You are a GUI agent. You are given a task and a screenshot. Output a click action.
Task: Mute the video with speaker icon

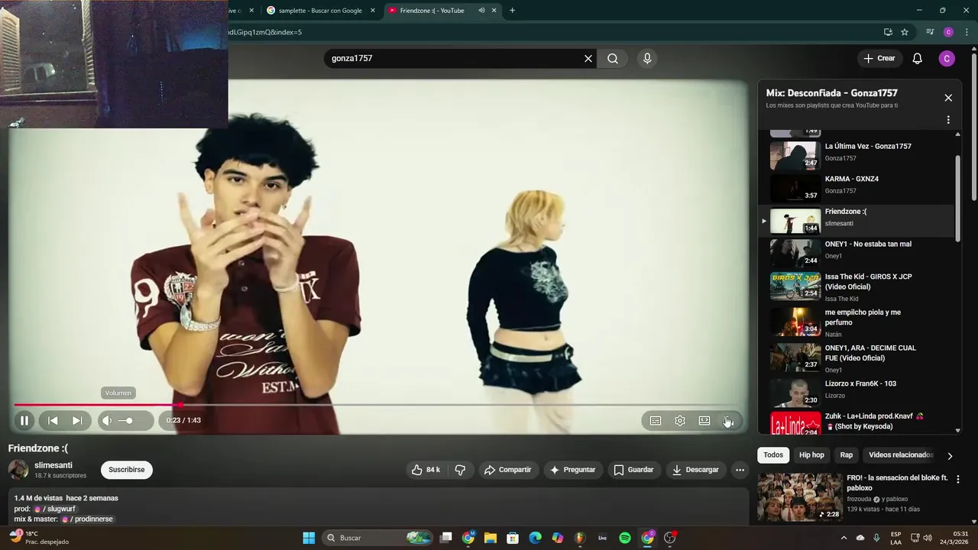pos(107,420)
